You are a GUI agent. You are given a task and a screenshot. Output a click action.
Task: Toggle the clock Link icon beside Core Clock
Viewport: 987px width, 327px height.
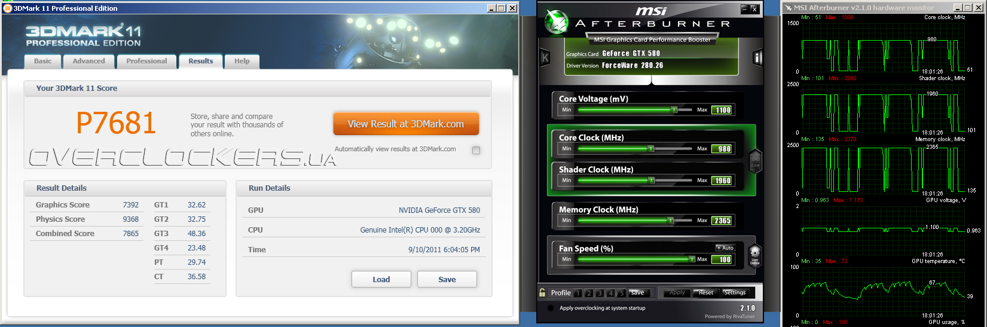[x=756, y=161]
